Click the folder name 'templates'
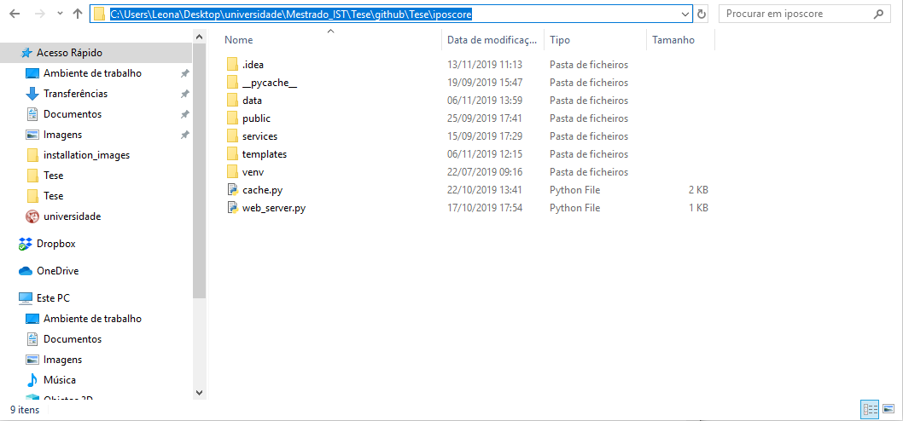903x421 pixels. click(265, 154)
